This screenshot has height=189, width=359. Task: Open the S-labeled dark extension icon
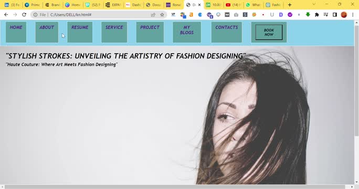pyautogui.click(x=245, y=15)
